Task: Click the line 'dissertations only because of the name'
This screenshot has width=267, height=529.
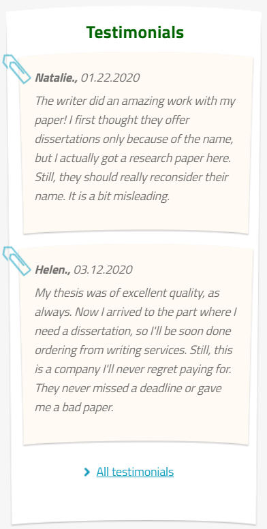Action: point(134,139)
